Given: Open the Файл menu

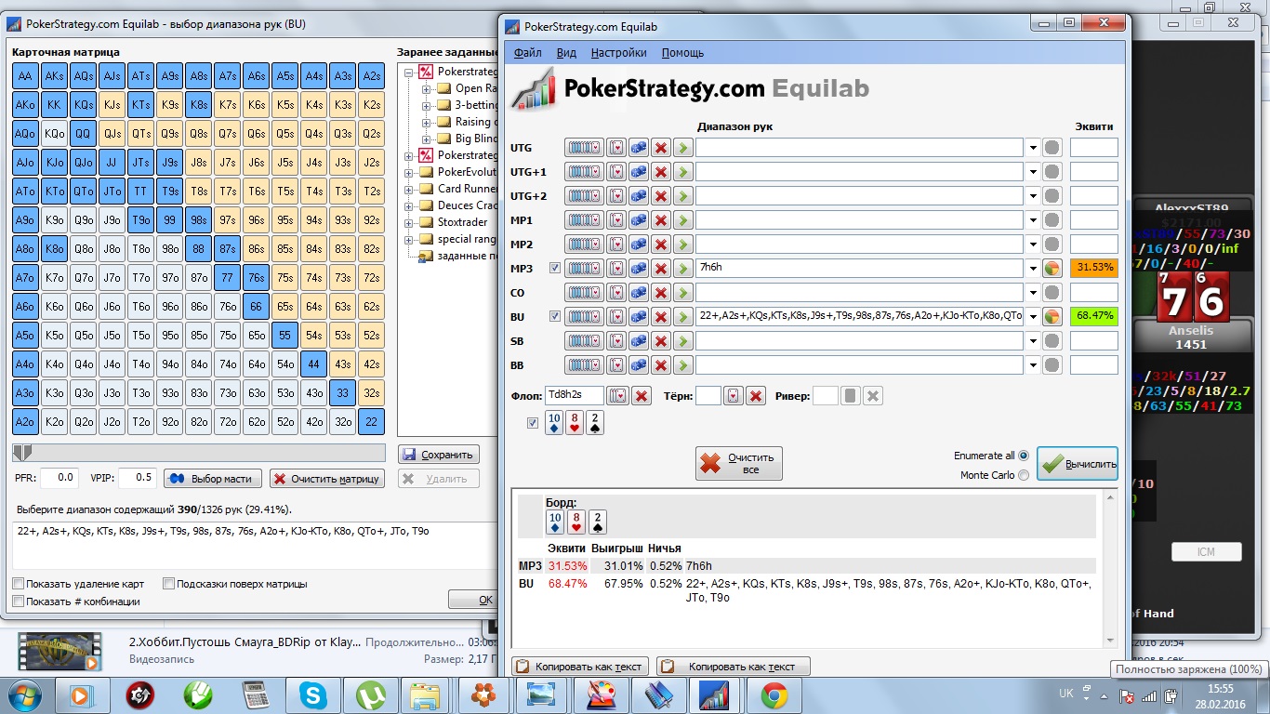Looking at the screenshot, I should point(527,53).
